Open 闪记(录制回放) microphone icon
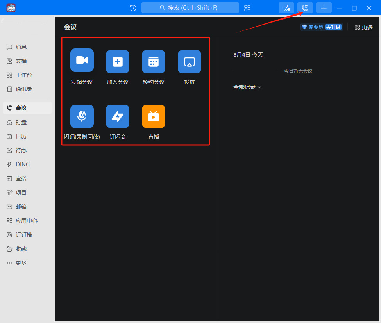The height and width of the screenshot is (323, 381). click(x=82, y=116)
